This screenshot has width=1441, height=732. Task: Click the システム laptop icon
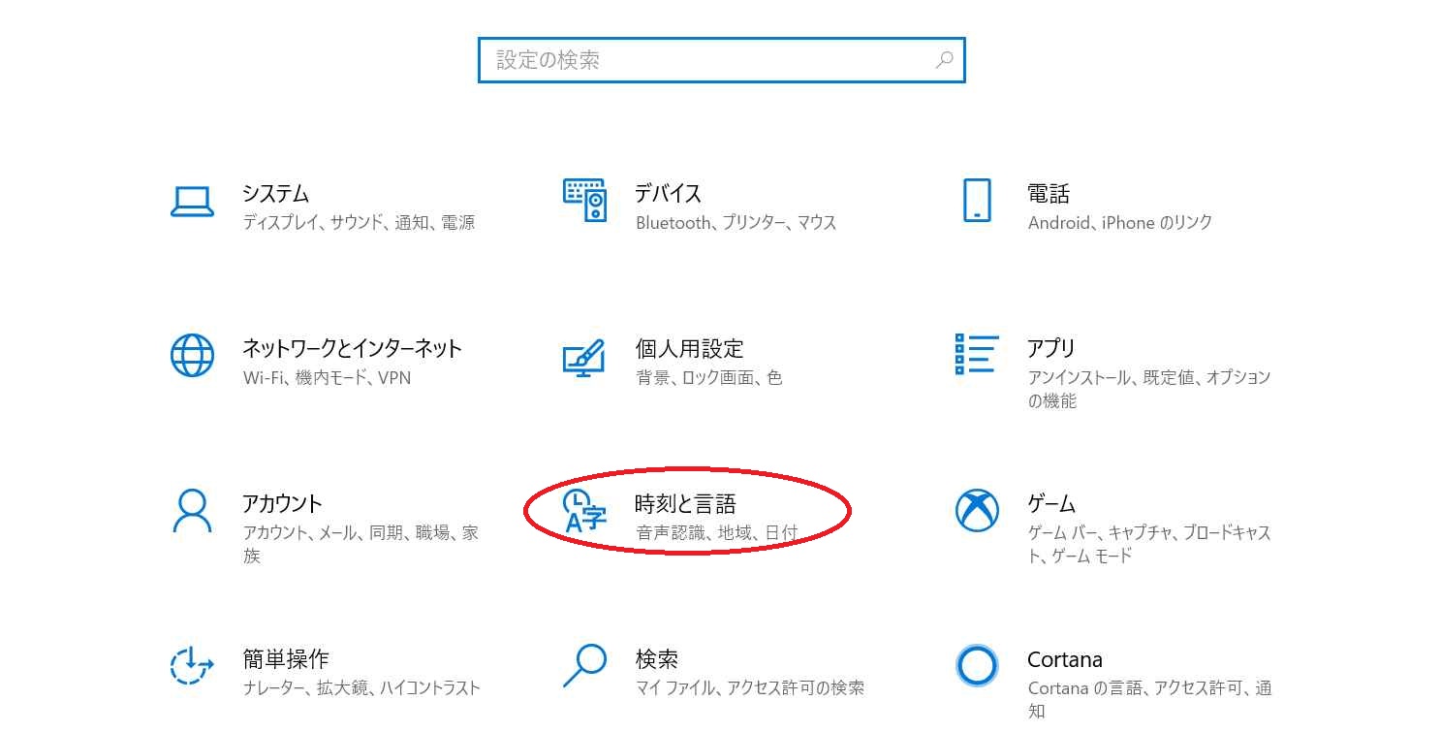[x=192, y=201]
